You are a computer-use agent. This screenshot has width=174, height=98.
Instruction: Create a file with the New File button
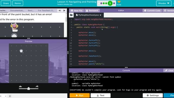[77, 11]
